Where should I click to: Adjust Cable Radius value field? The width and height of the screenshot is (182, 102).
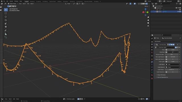coord(172,70)
